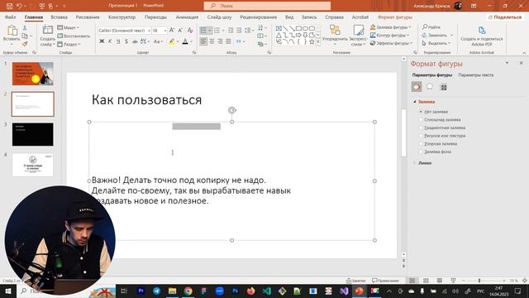
Task: Collapse the Fill (Заливка) section
Action: [415, 102]
